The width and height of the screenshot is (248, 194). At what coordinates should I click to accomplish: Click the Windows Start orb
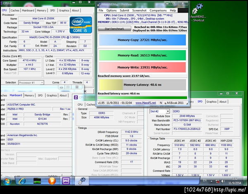pyautogui.click(x=7, y=181)
